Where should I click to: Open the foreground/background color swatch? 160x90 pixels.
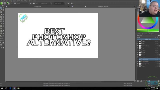[8, 3]
